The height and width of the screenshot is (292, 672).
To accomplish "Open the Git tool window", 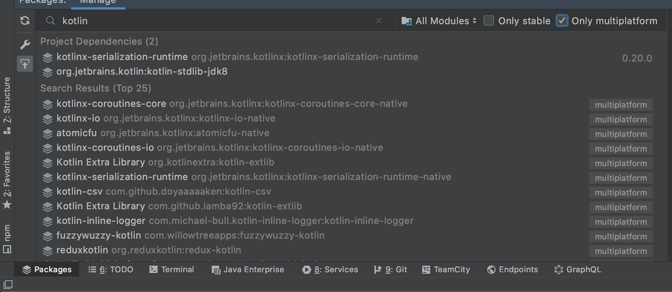I will [x=390, y=270].
